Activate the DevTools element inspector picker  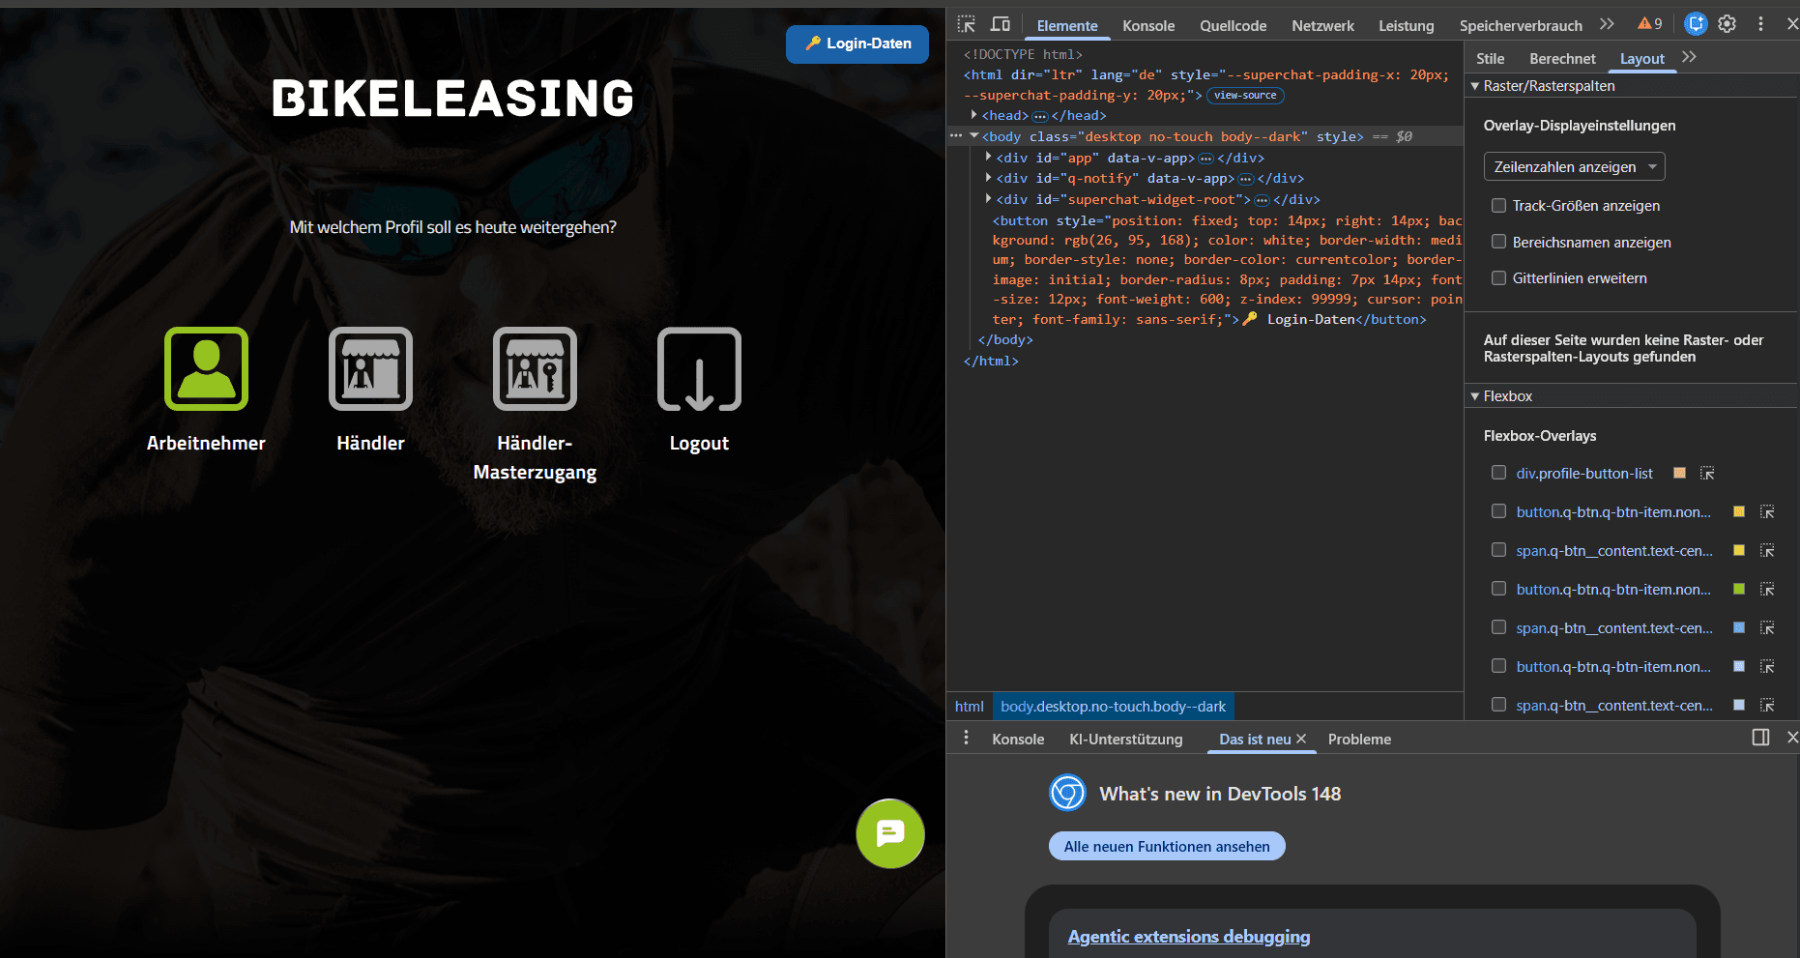pos(967,24)
